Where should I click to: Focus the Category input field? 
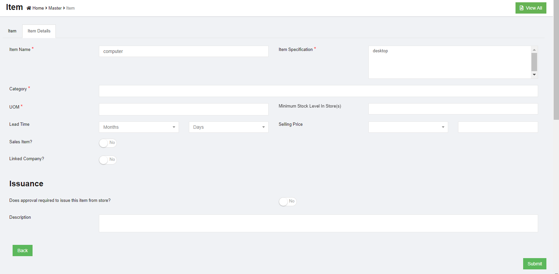318,91
